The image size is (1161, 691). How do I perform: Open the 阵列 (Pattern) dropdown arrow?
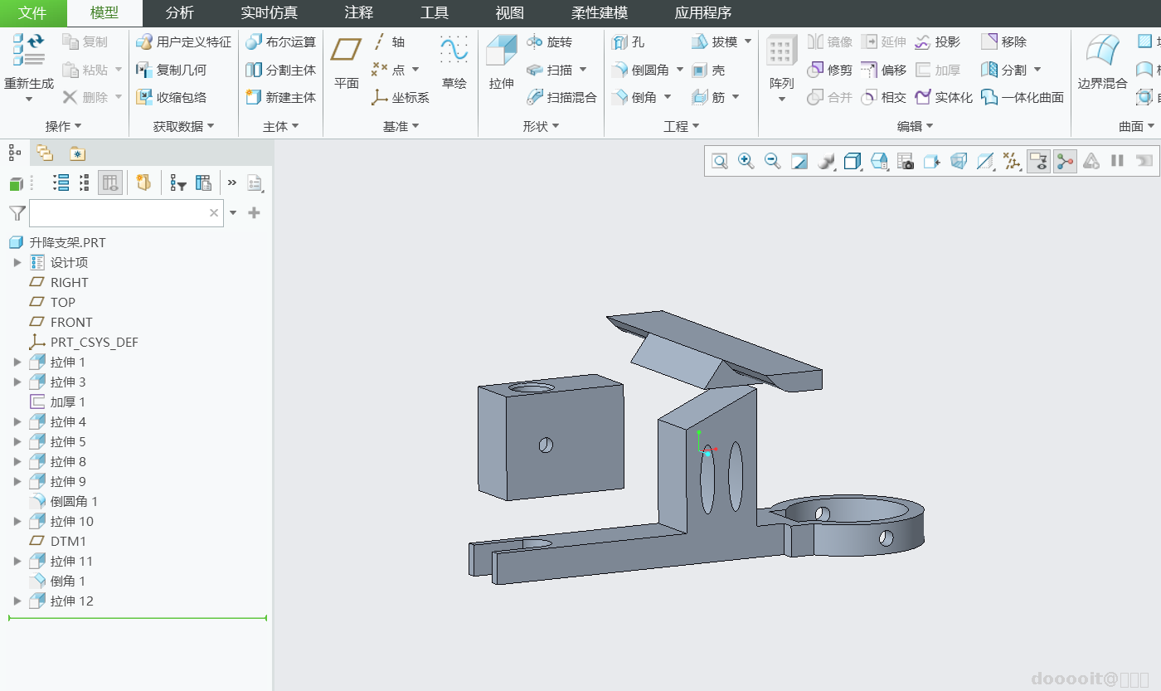coord(781,100)
